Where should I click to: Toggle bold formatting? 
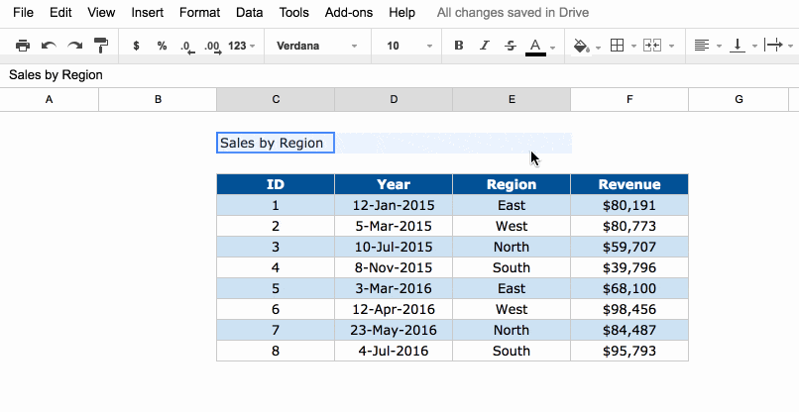click(x=458, y=46)
